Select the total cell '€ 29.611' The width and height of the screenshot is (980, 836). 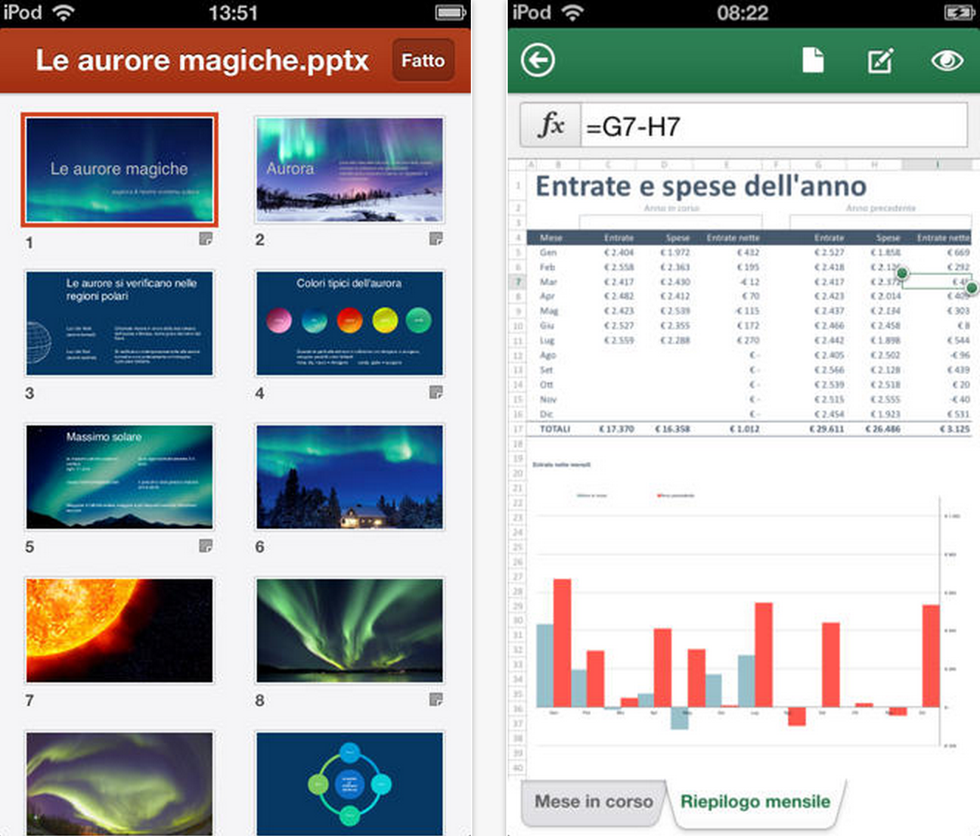(x=827, y=429)
